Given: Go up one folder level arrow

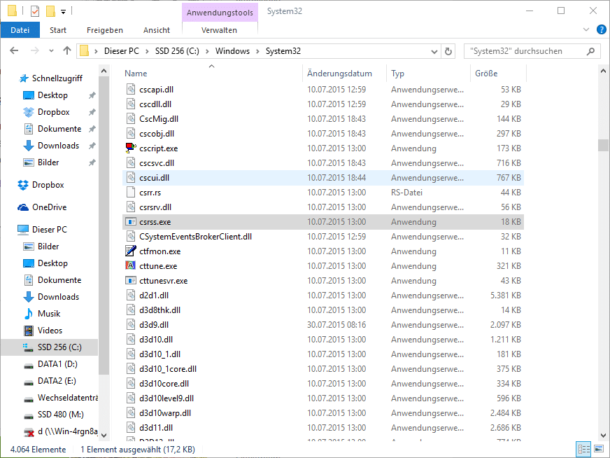Looking at the screenshot, I should pyautogui.click(x=67, y=50).
